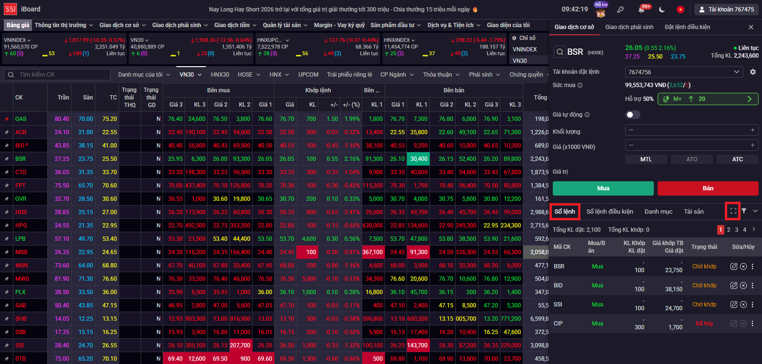Toggle the pin on the GAS row
This screenshot has height=364, width=762.
click(x=7, y=119)
